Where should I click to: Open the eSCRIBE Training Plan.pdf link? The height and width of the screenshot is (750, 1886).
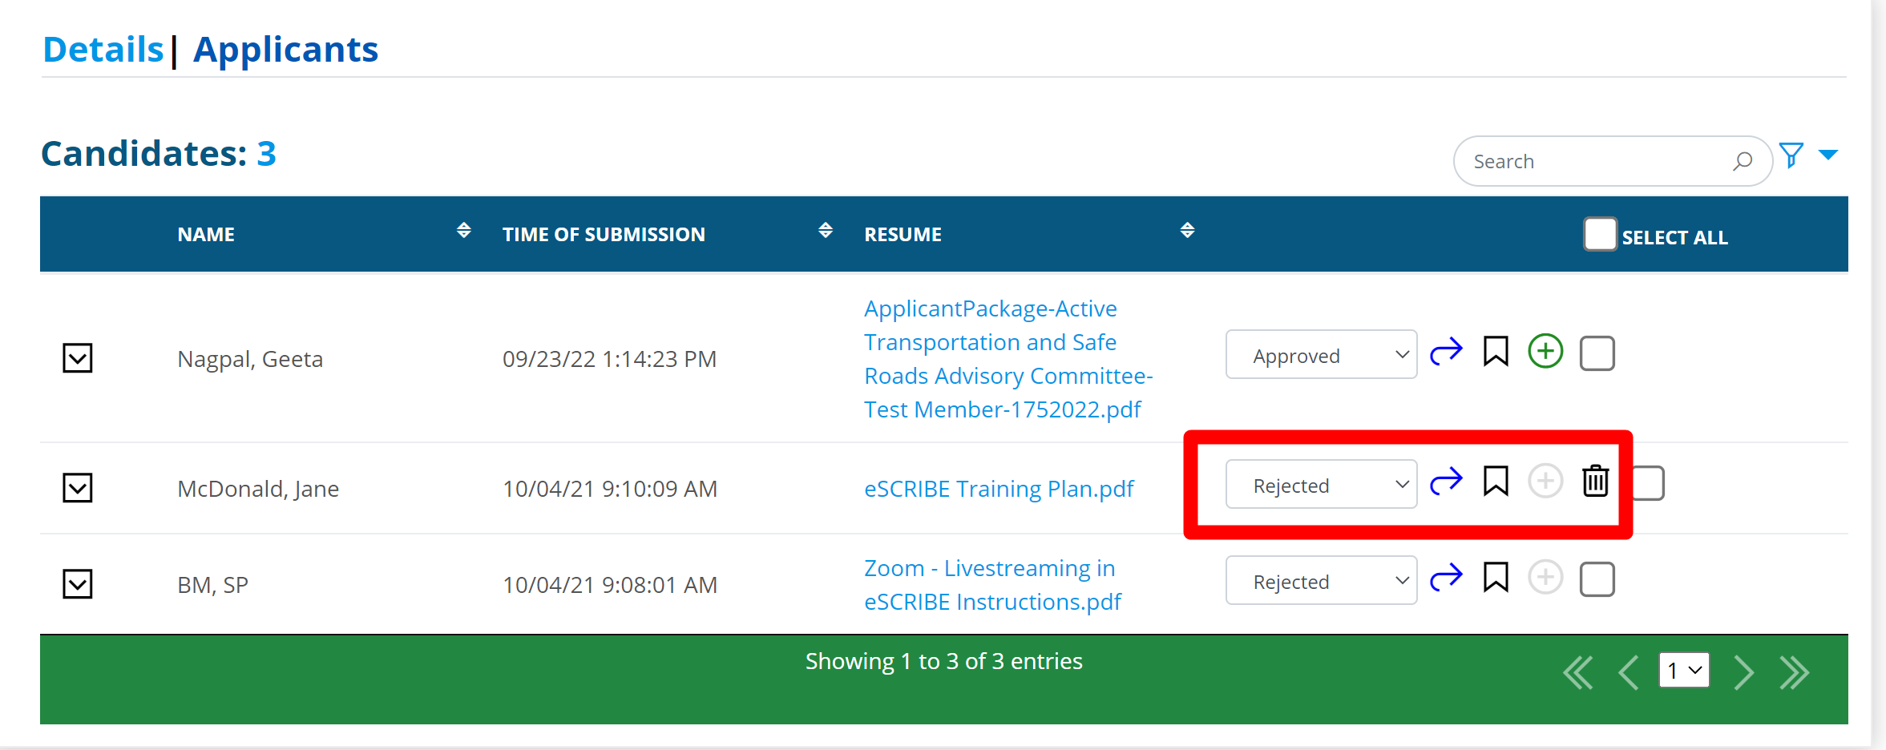[x=999, y=489]
